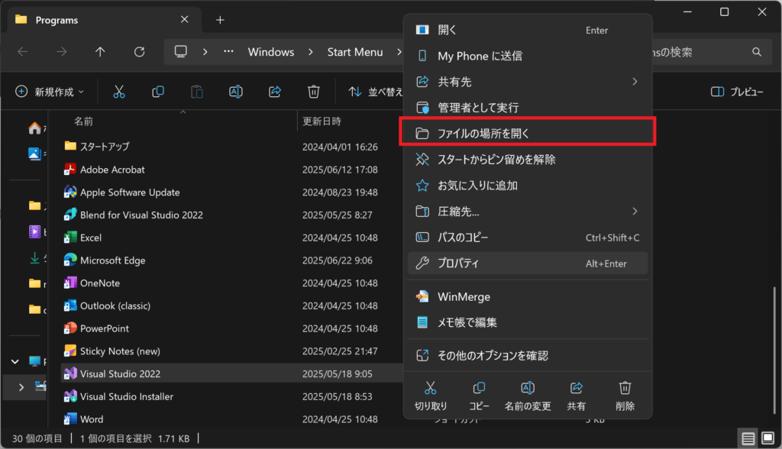
Task: Click the search magnifier icon
Action: point(757,52)
